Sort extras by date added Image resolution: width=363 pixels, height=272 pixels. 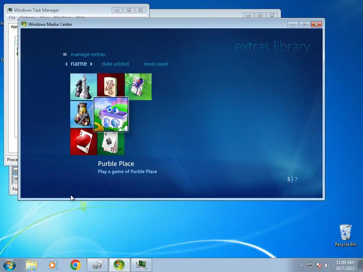pos(115,64)
